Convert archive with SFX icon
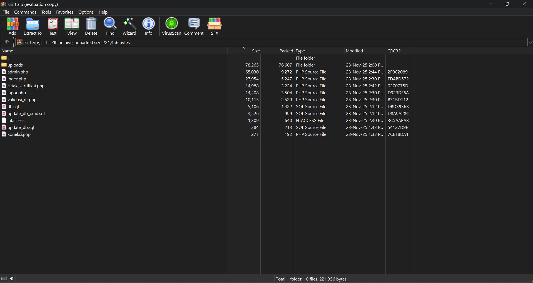 215,26
